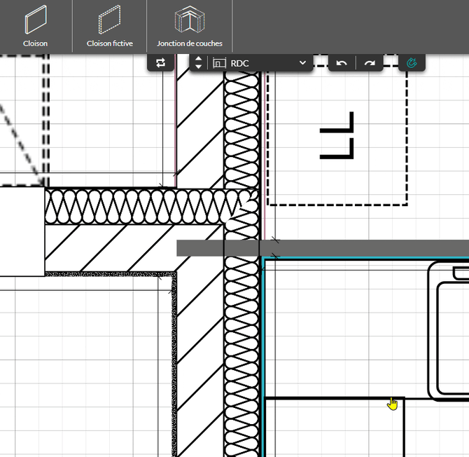
Task: Select the cyan-highlighted wall edge
Action: tap(263, 356)
